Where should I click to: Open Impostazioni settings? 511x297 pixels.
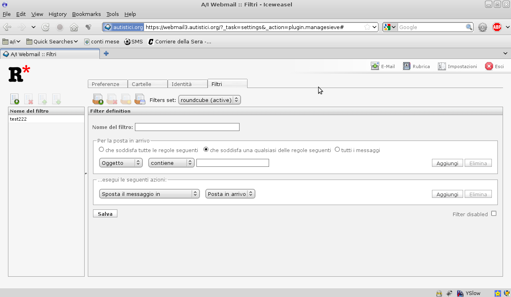tap(458, 66)
